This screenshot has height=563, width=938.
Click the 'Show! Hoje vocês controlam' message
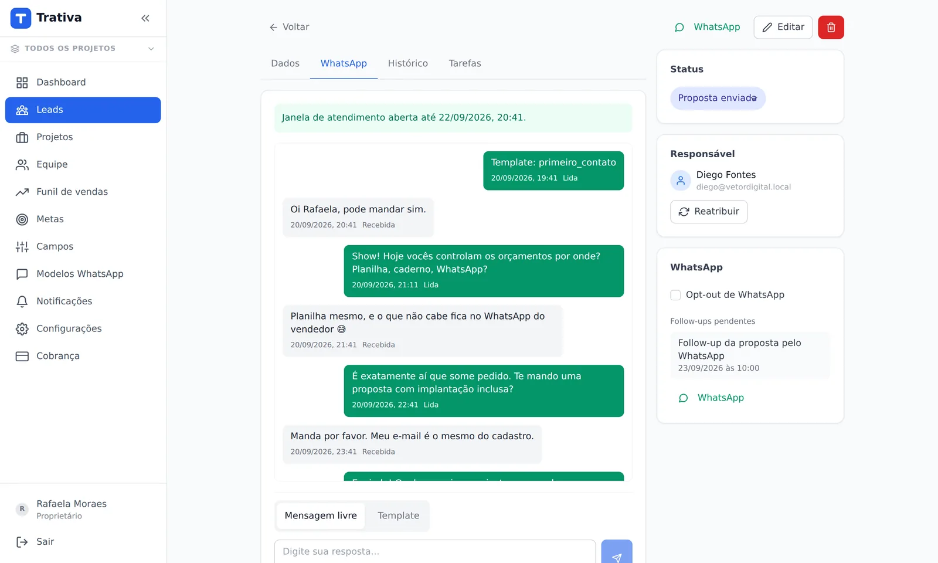(484, 271)
